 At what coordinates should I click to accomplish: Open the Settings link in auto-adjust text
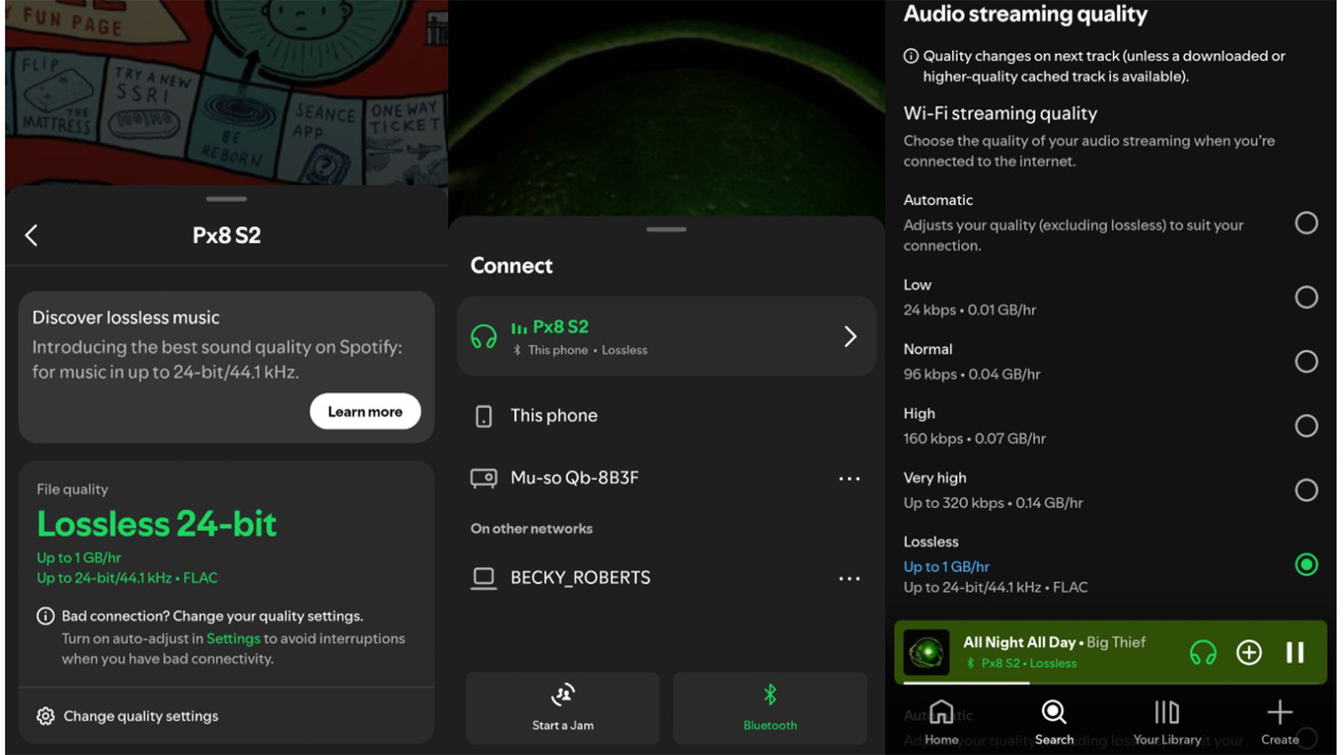233,638
